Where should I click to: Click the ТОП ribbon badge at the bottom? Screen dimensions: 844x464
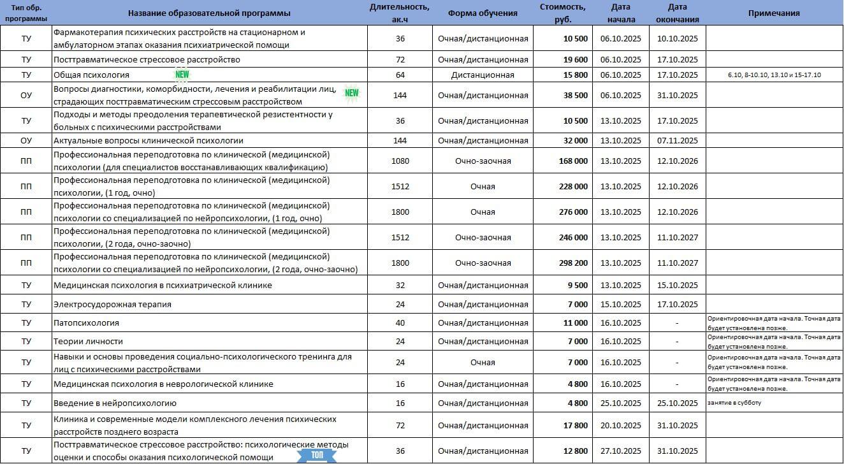tap(317, 455)
